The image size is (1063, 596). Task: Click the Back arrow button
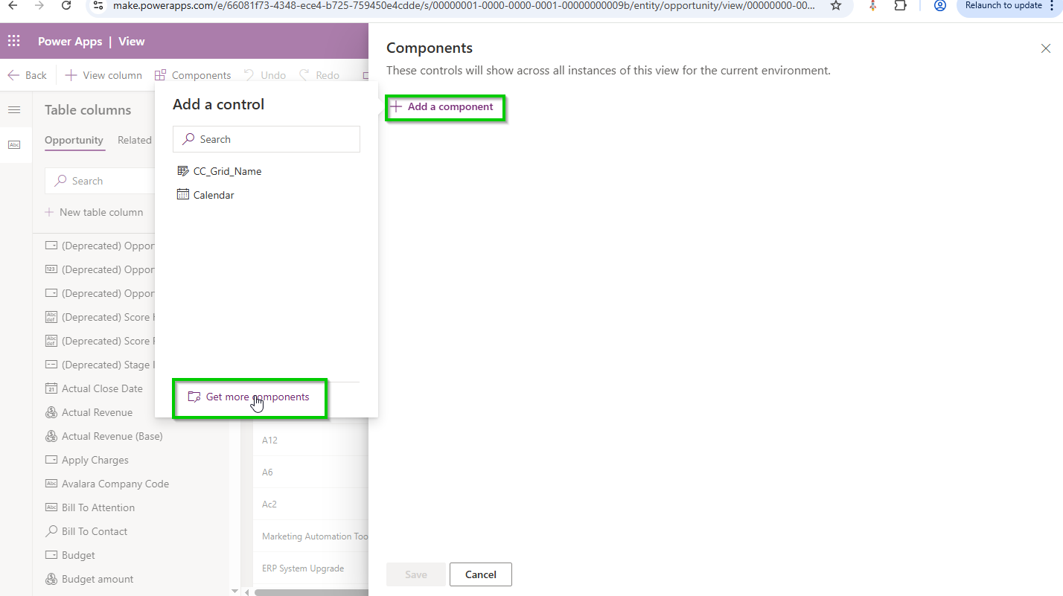pos(28,75)
